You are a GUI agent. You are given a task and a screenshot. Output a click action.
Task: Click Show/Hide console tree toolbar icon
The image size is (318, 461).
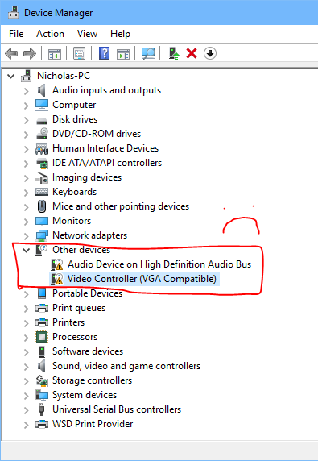pyautogui.click(x=55, y=53)
